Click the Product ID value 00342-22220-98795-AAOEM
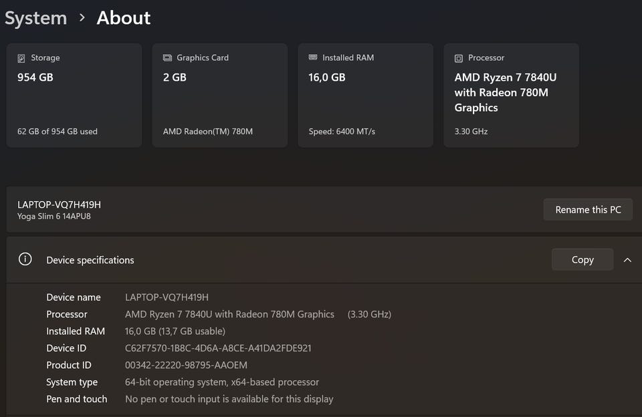 pyautogui.click(x=186, y=365)
